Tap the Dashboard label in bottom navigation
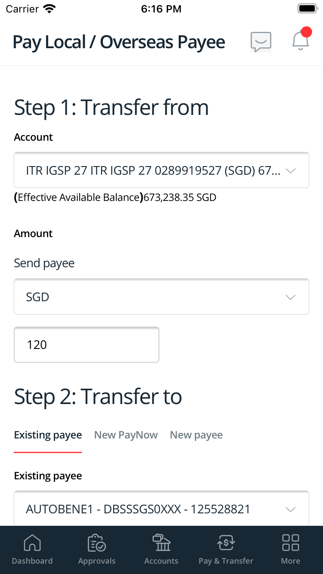Screen dimensions: 323x574 [x=32, y=561]
